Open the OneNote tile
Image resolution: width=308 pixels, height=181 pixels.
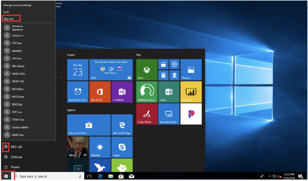click(x=122, y=92)
